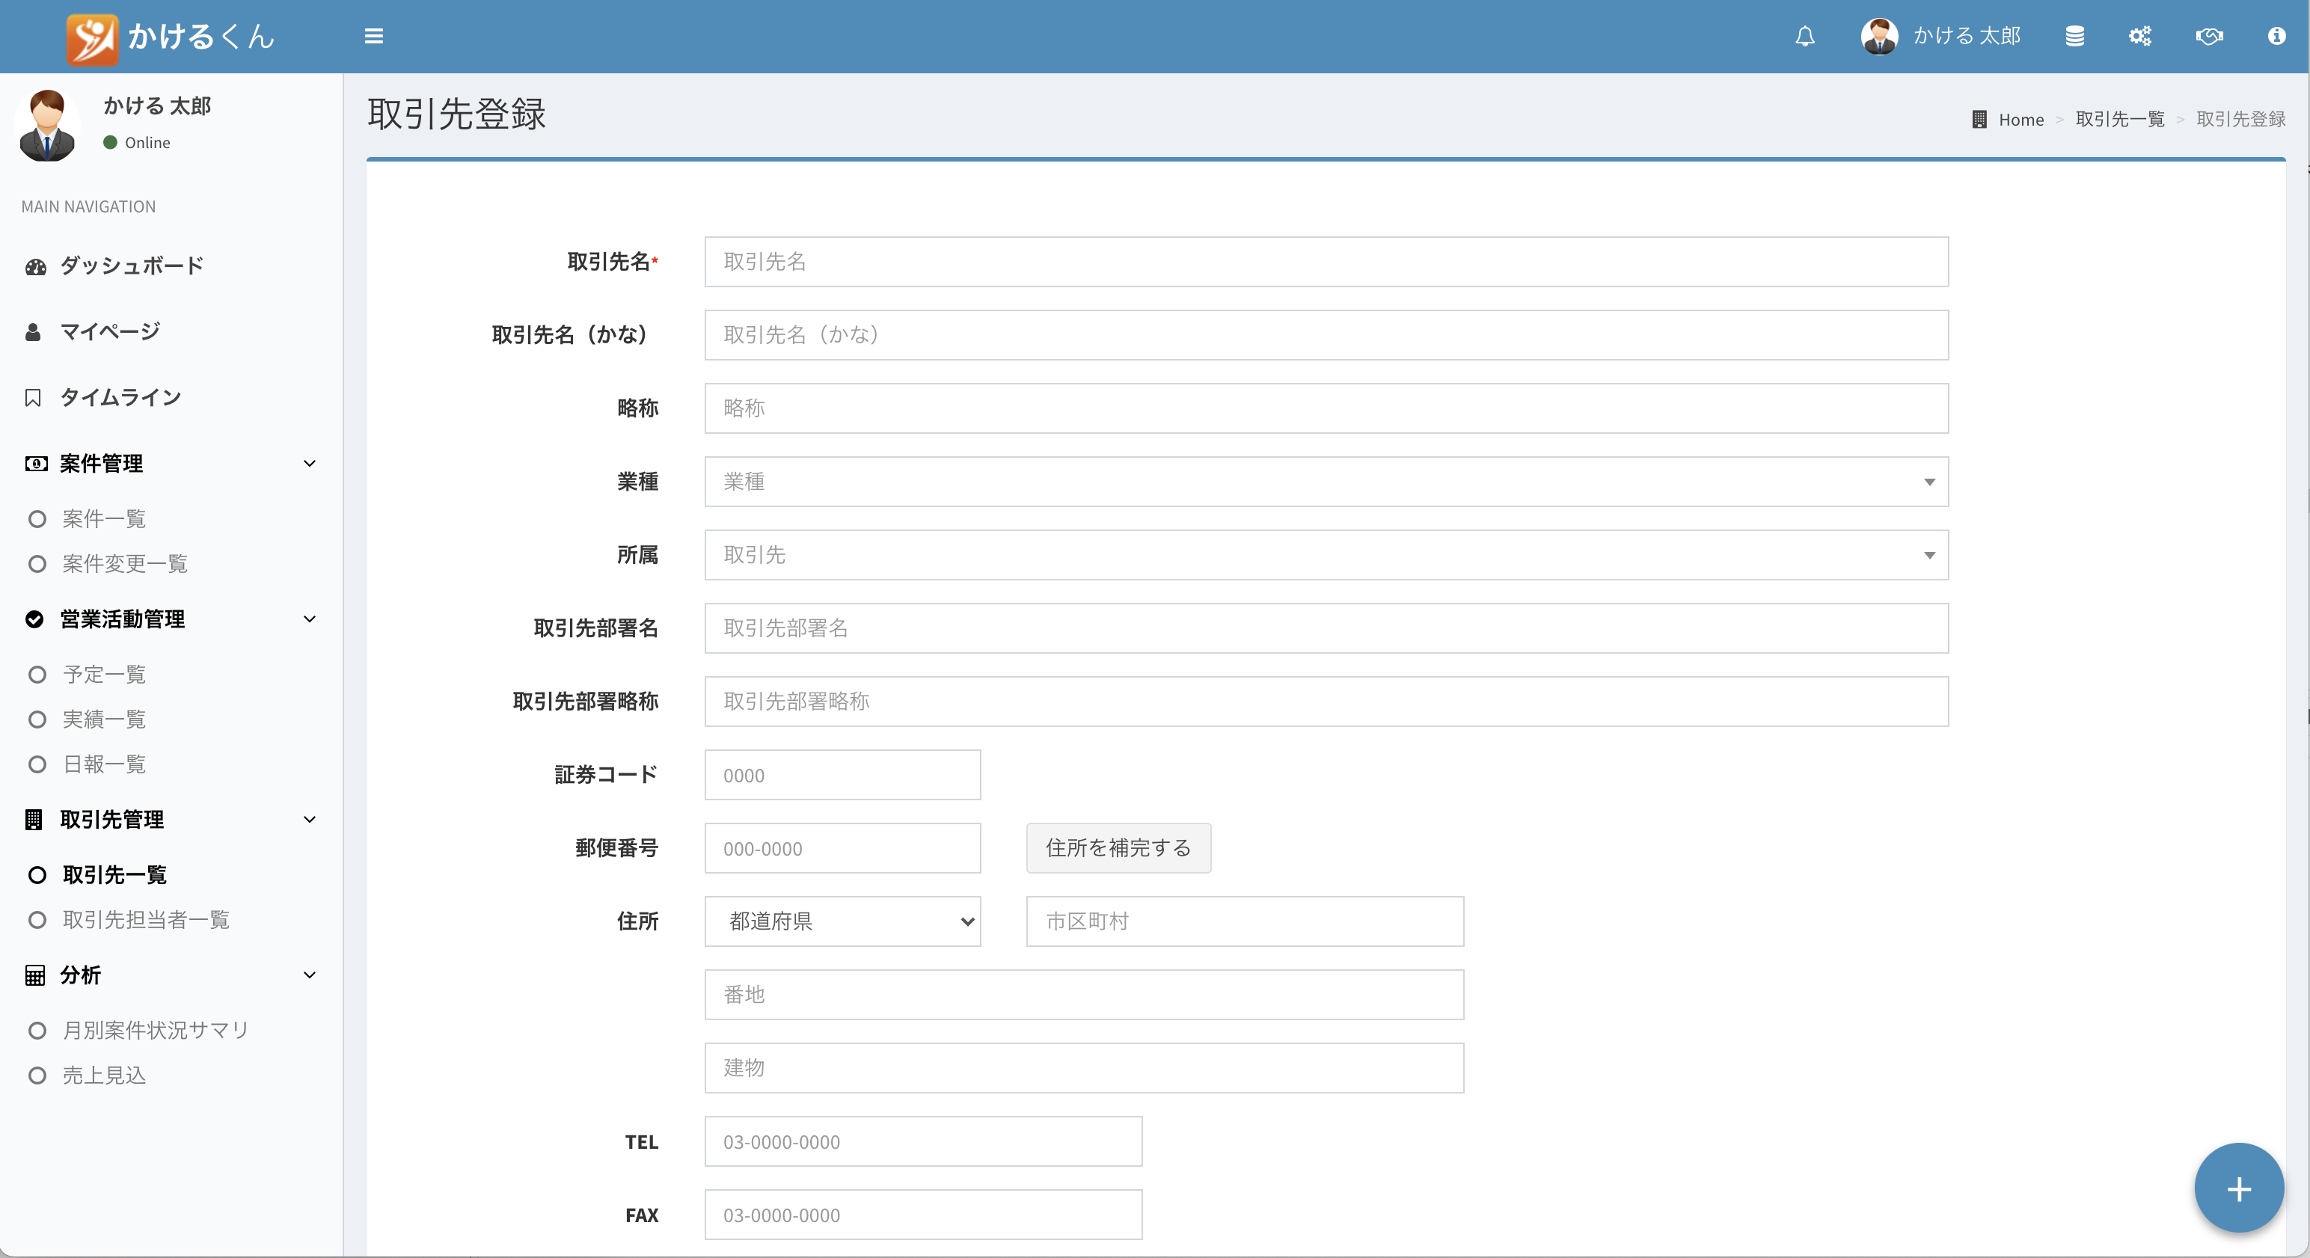Click the 取引先管理 building icon

point(34,820)
